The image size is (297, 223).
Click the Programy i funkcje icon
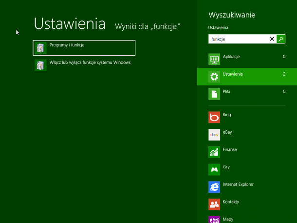coord(41,48)
